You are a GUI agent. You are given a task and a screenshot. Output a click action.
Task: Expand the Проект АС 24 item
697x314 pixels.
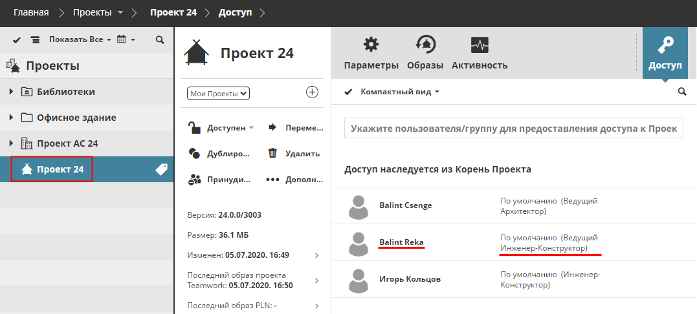tap(11, 143)
